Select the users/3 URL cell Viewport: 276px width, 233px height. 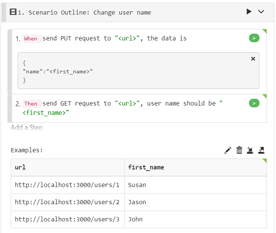67,219
